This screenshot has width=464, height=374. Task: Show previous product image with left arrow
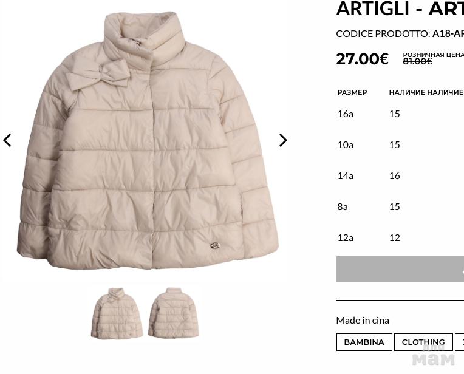tap(7, 140)
